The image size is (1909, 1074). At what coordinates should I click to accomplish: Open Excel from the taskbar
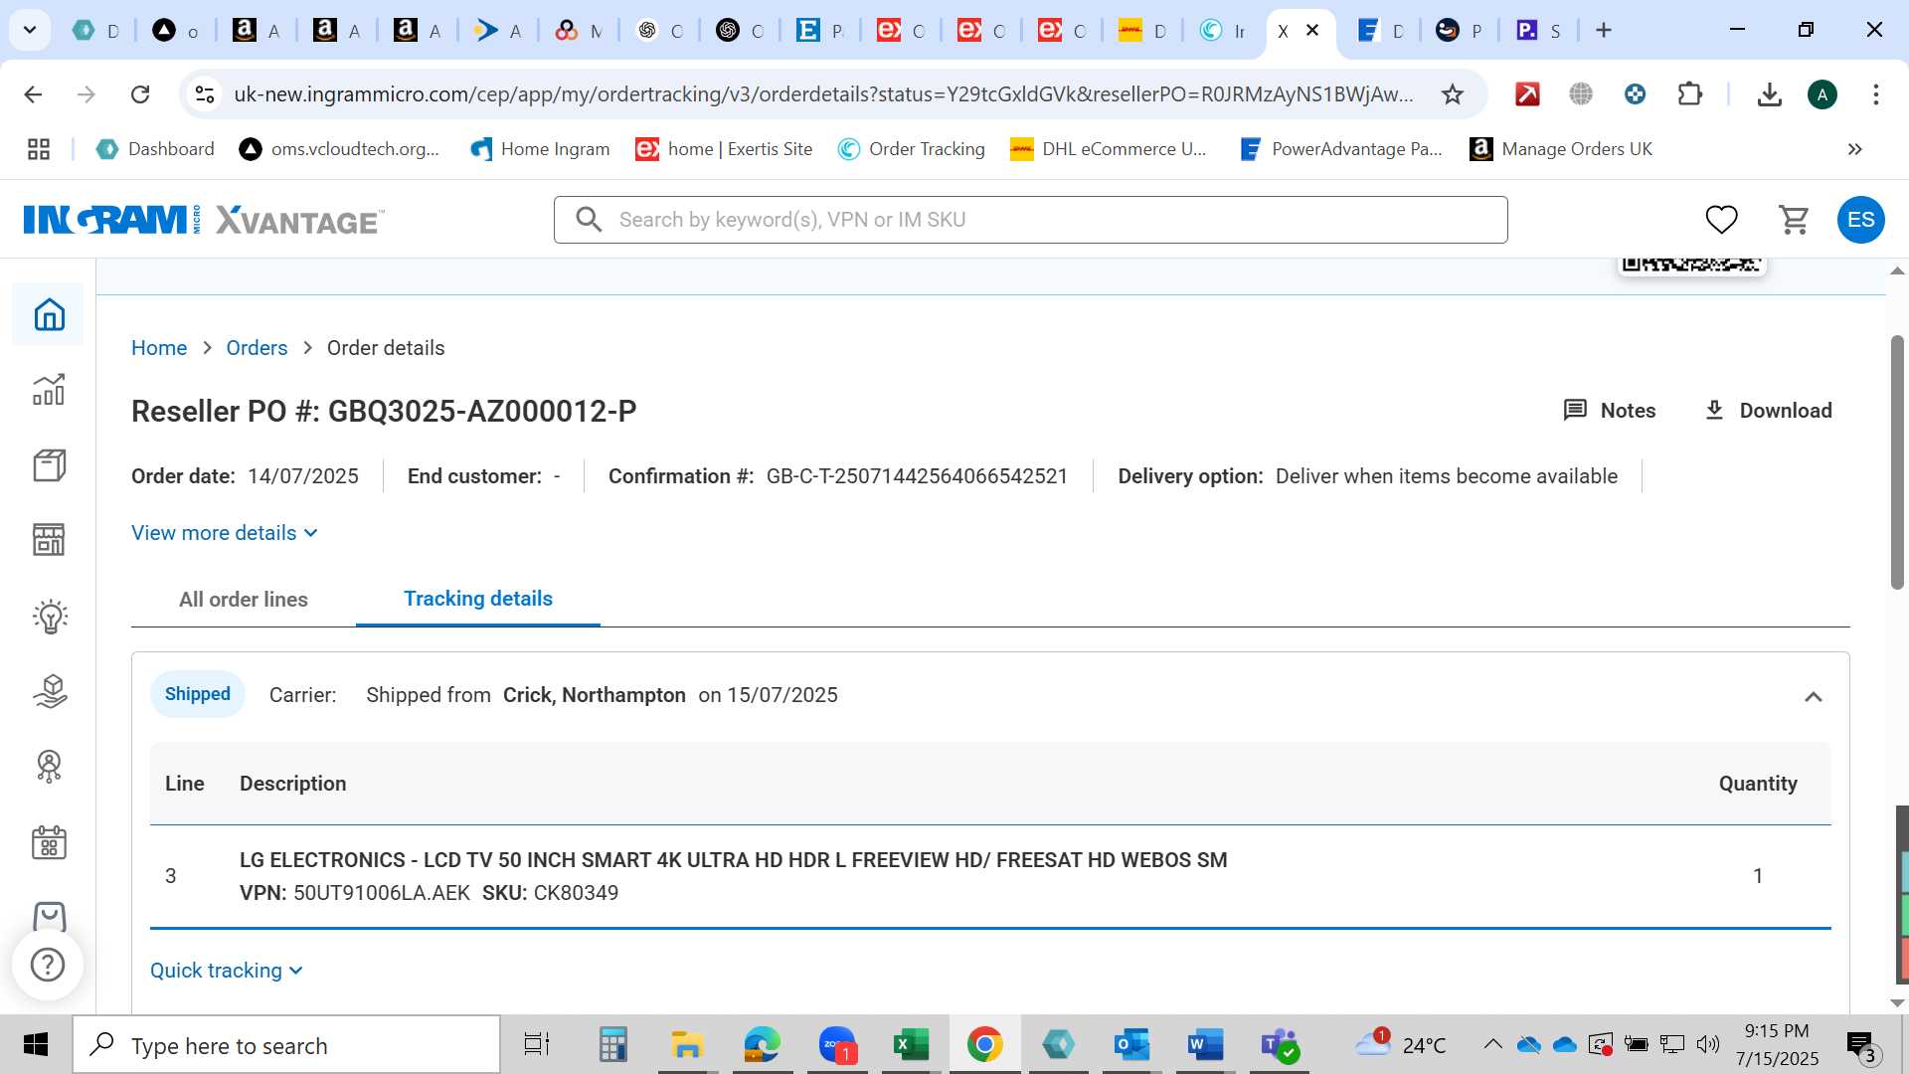tap(910, 1045)
